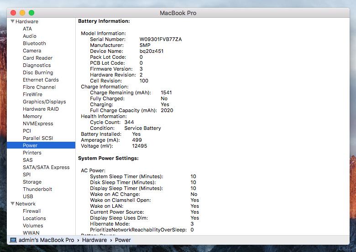Select Firewall under Network
The height and width of the screenshot is (252, 356).
[x=32, y=211]
